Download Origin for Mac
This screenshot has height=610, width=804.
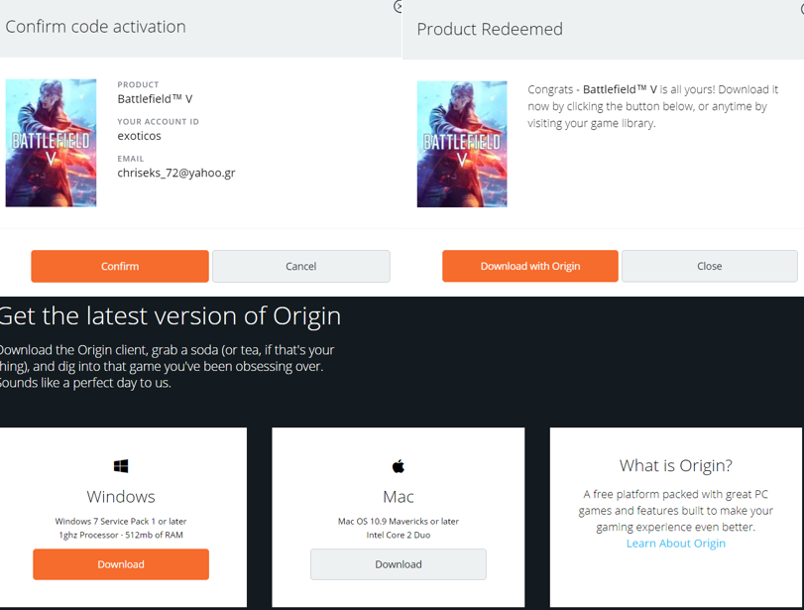[x=399, y=564]
